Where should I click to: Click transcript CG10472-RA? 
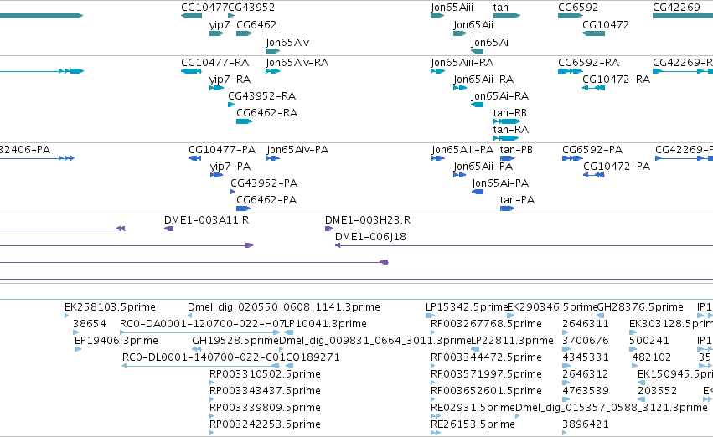pos(616,80)
